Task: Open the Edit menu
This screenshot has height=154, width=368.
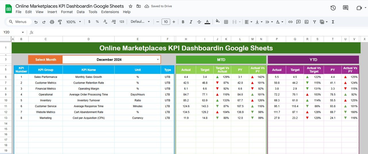Action: [28, 12]
